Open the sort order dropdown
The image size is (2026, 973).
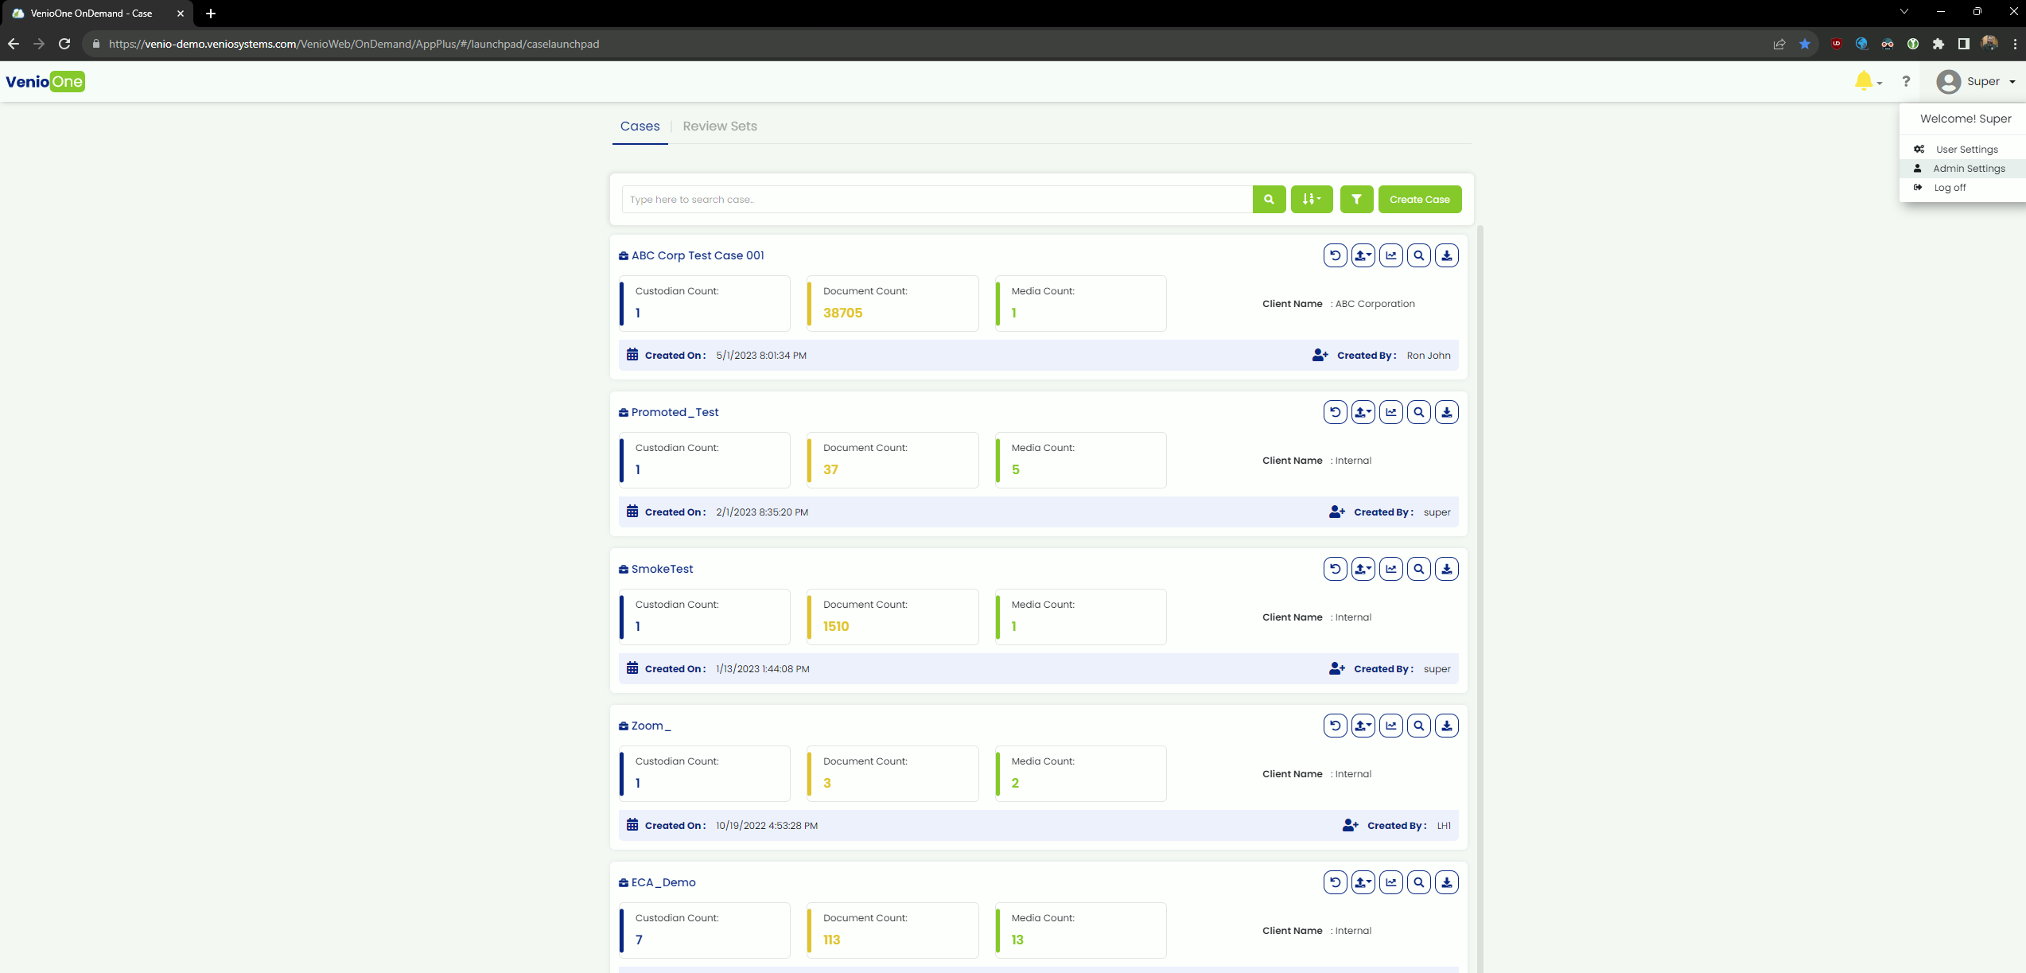click(1312, 200)
